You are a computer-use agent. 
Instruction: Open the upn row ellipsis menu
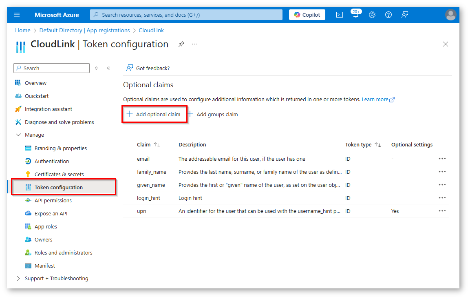tap(442, 211)
